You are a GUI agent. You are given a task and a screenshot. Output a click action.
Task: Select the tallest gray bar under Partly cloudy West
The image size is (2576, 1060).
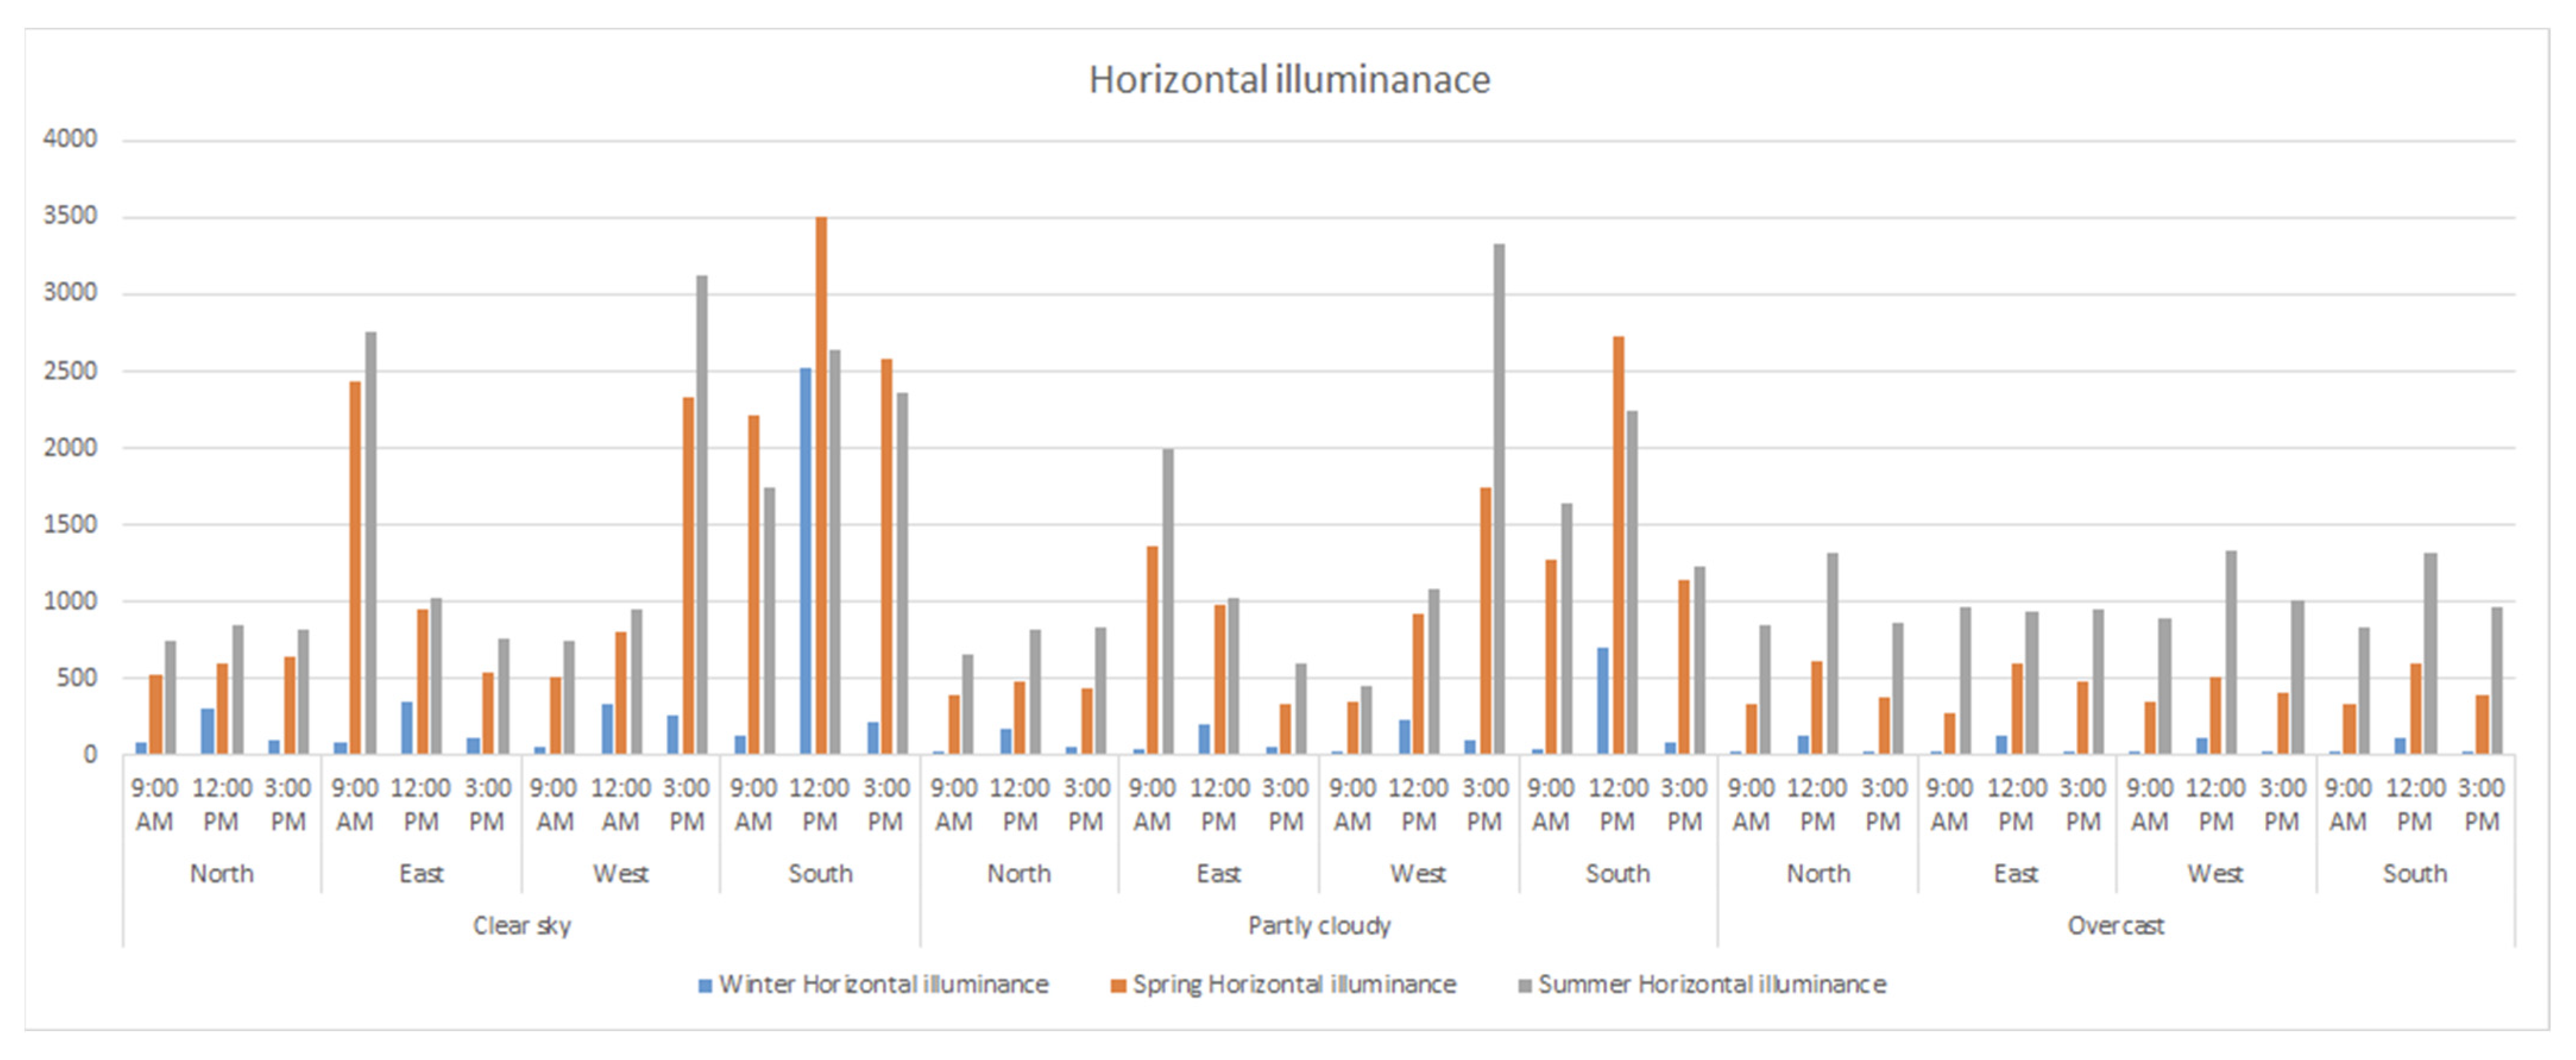click(x=1499, y=500)
